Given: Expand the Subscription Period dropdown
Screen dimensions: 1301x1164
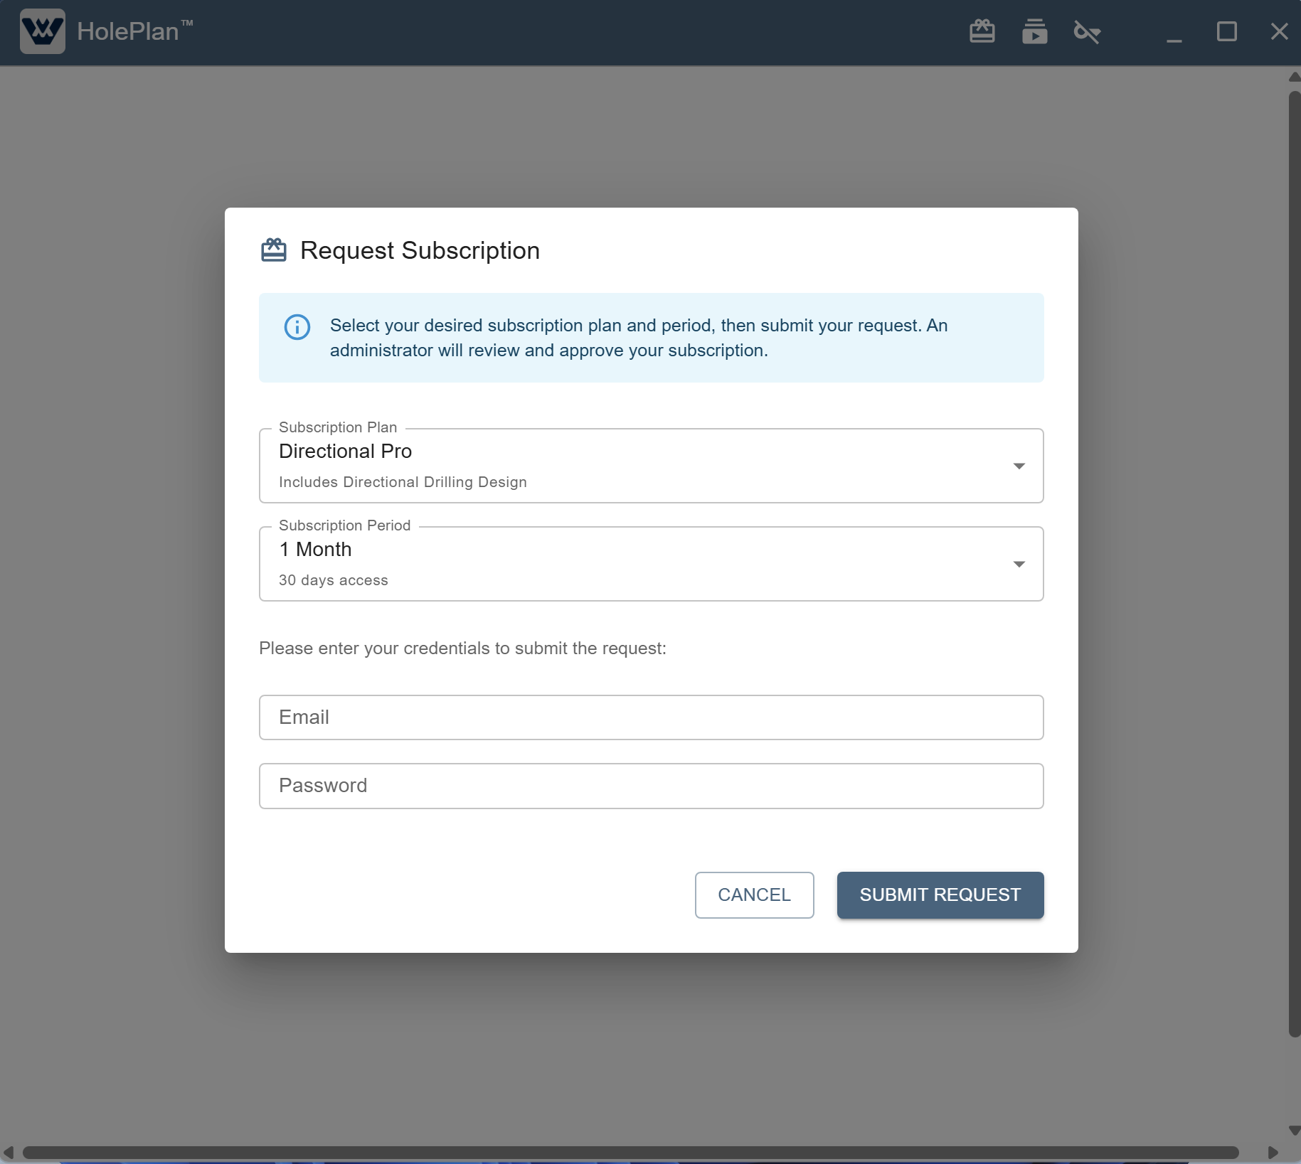Looking at the screenshot, I should [651, 564].
